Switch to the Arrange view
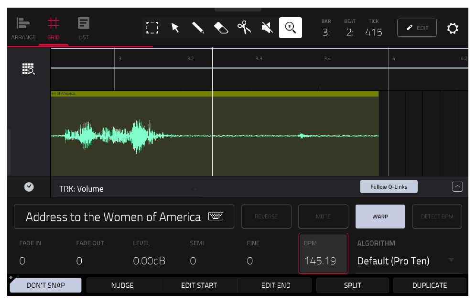 [23, 29]
